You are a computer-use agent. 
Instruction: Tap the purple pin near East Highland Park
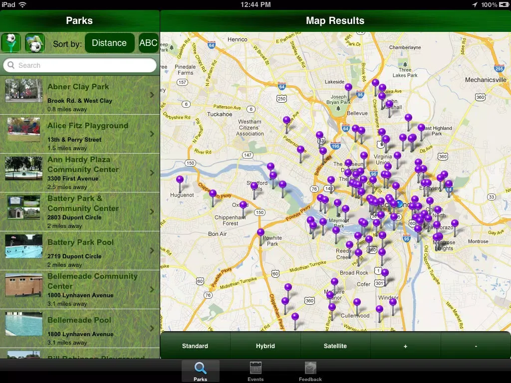pos(421,127)
